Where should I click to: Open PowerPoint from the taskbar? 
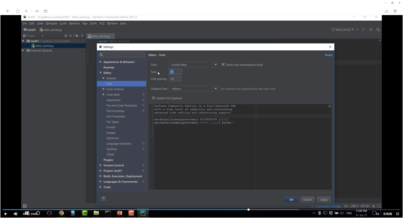click(119, 213)
